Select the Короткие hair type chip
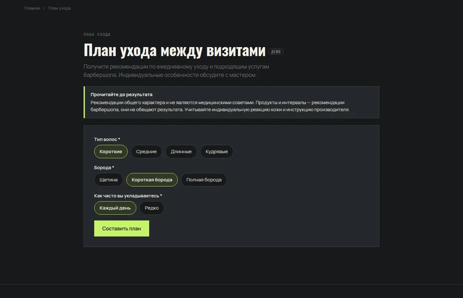 click(x=111, y=152)
